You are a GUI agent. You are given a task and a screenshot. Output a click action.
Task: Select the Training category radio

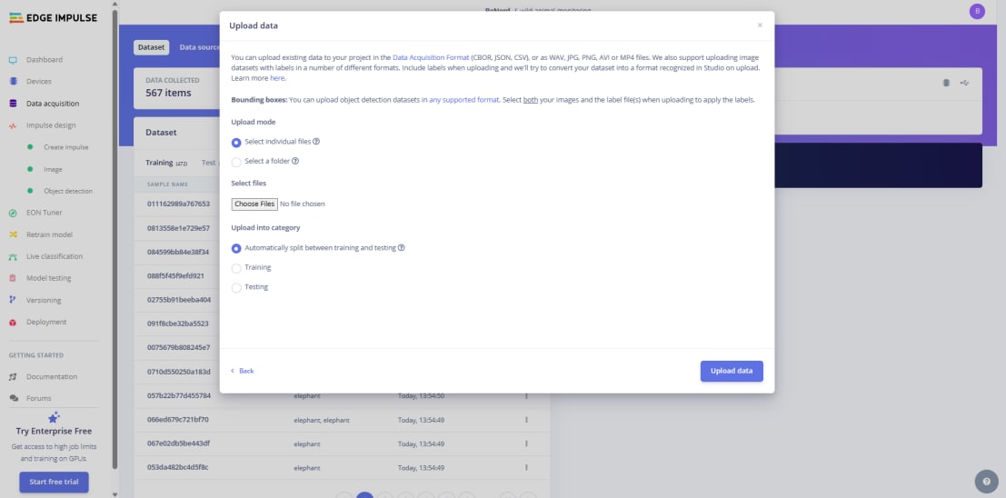coord(236,268)
